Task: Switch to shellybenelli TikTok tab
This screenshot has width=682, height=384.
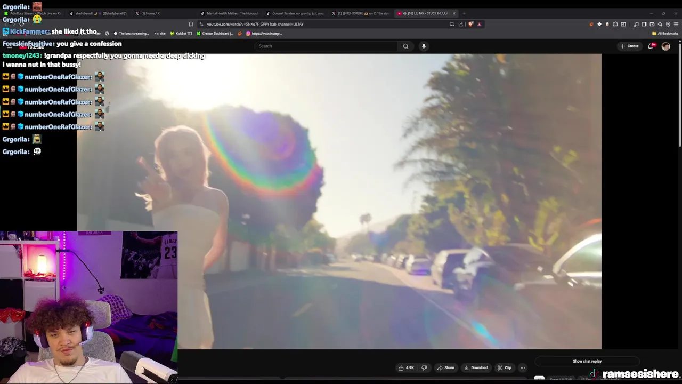Action: pyautogui.click(x=99, y=13)
